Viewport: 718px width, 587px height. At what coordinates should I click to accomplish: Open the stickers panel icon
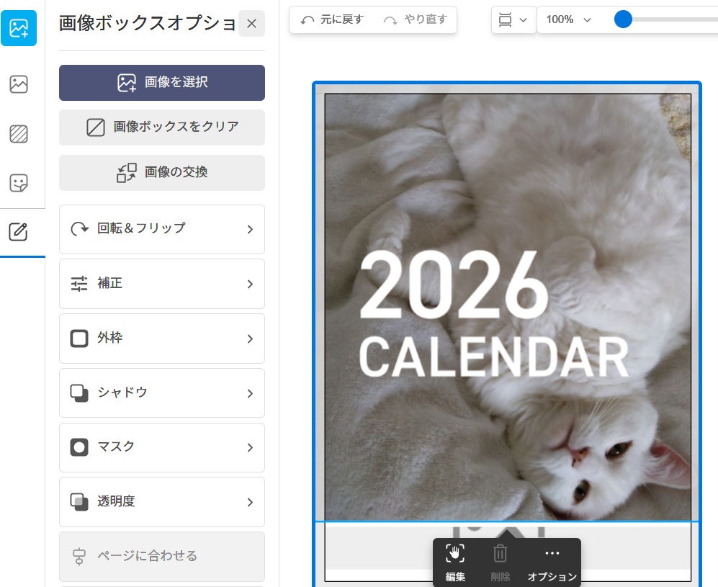(x=19, y=183)
